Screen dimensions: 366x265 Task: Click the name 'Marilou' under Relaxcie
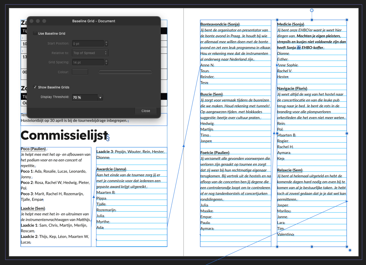point(284,211)
